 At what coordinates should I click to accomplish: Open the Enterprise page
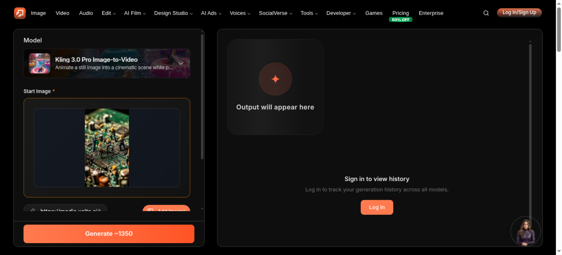pyautogui.click(x=431, y=13)
